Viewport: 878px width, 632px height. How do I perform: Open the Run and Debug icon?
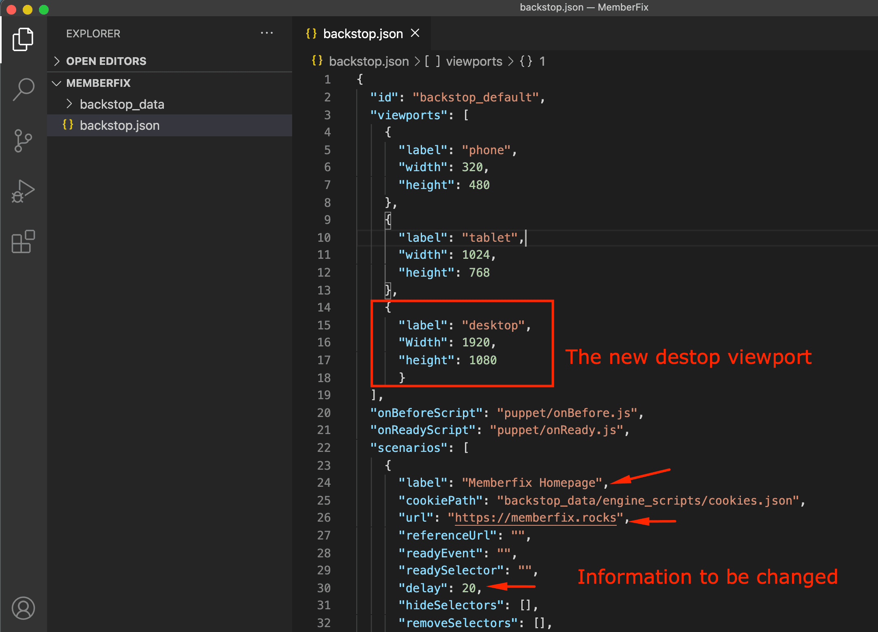(23, 191)
